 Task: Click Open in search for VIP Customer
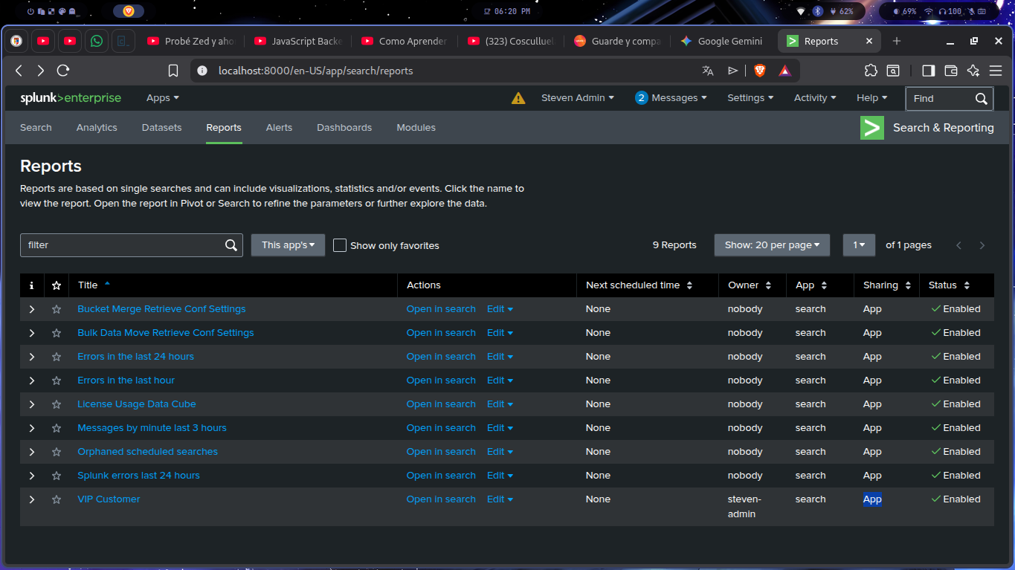click(441, 499)
